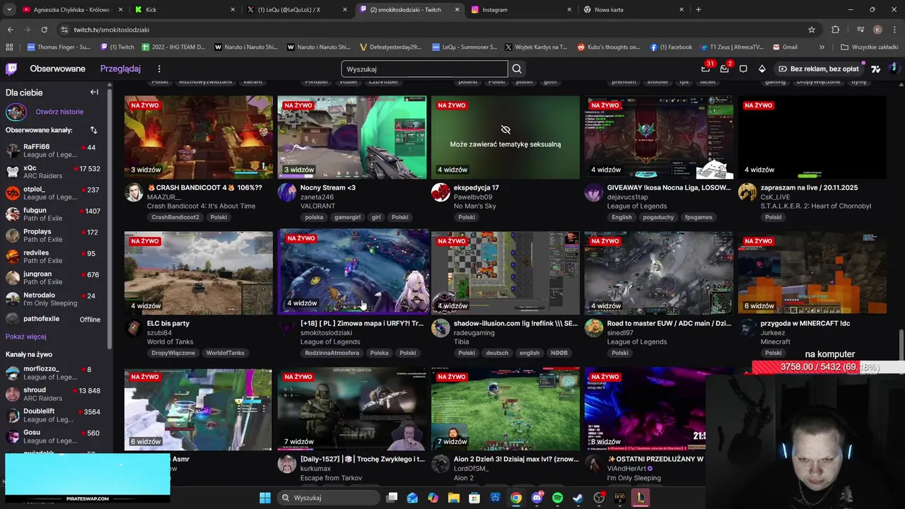Click the Twitch logo home icon
905x509 pixels.
tap(11, 69)
